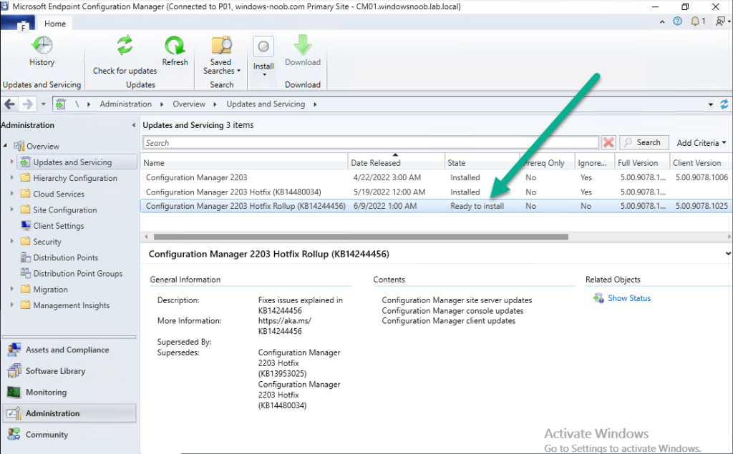
Task: Expand Management Insights tree node
Action: [x=11, y=305]
